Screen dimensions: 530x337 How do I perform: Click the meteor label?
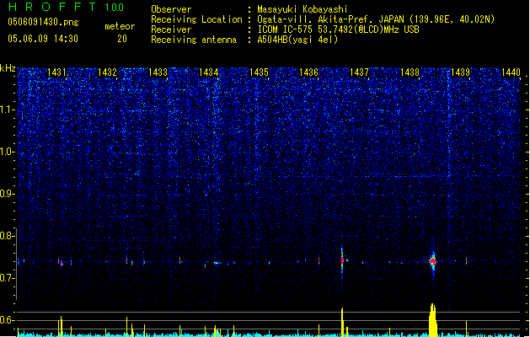120,26
